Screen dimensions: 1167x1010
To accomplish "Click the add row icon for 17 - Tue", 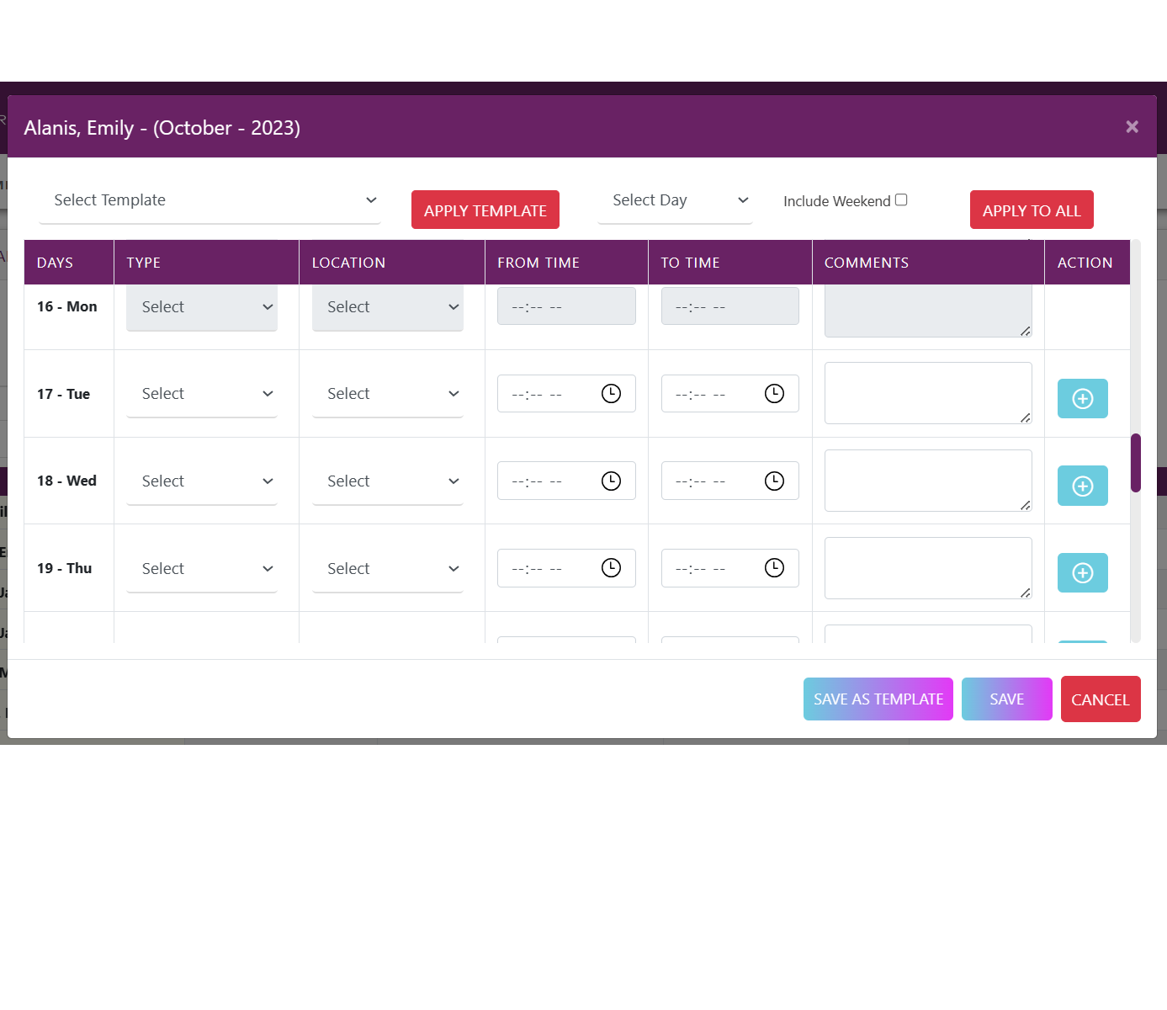I will pos(1082,399).
